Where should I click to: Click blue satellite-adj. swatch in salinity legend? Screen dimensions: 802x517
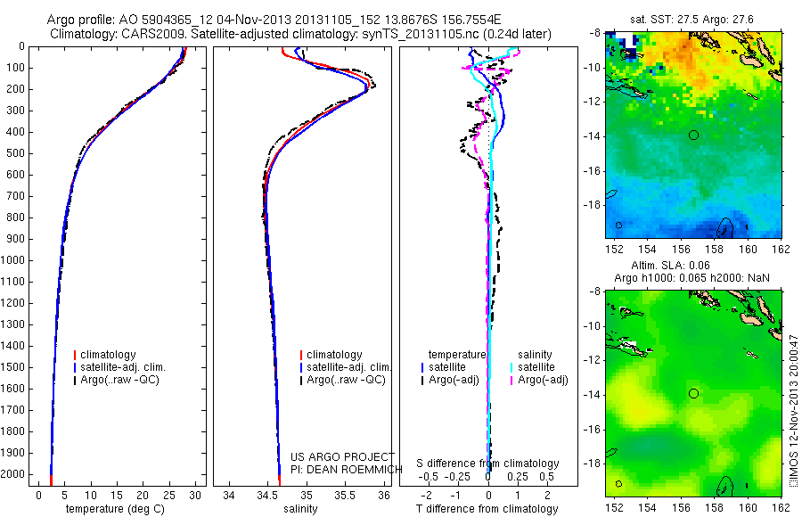click(x=301, y=367)
